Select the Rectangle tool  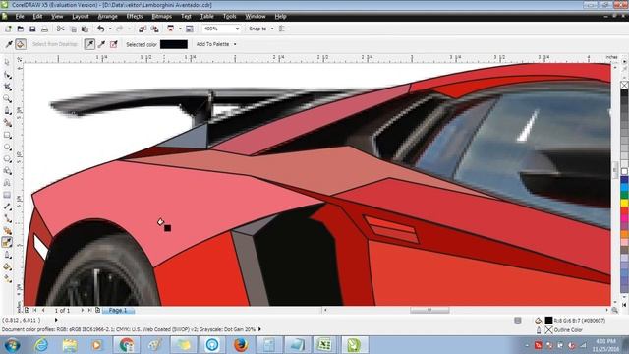[x=7, y=136]
